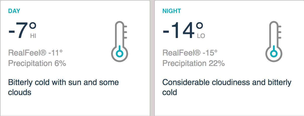Click the HI label beside the temperature
Viewport: 304px width, 116px height.
click(33, 36)
